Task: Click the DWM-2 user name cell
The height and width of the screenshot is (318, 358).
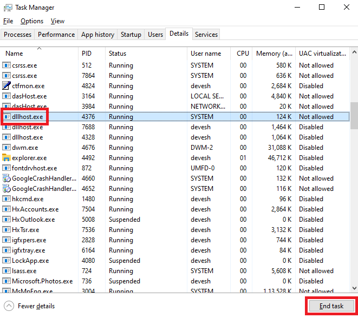Action: pos(201,148)
